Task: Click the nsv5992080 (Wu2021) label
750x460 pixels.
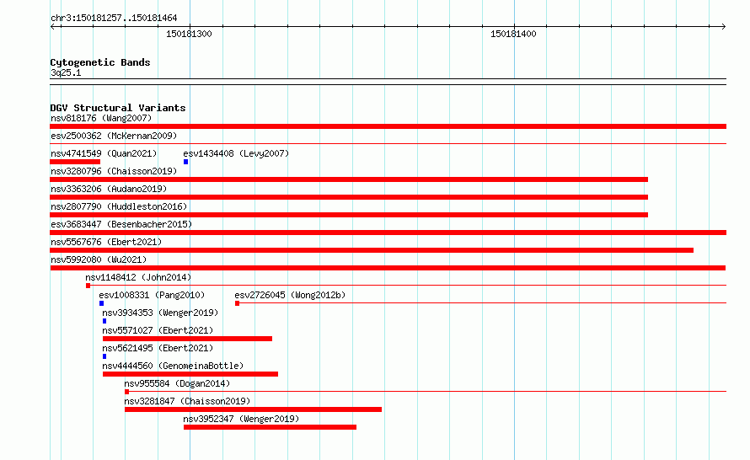Action: click(99, 259)
